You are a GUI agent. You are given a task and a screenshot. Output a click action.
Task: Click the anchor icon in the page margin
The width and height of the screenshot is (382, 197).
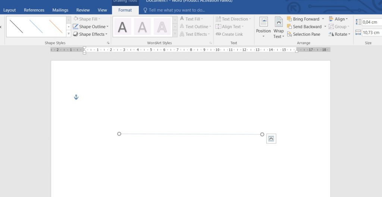(x=76, y=97)
